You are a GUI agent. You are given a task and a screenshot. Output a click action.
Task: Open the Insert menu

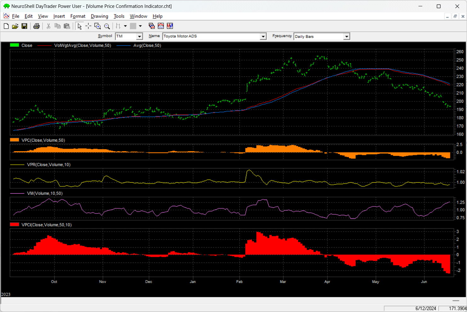coord(59,16)
